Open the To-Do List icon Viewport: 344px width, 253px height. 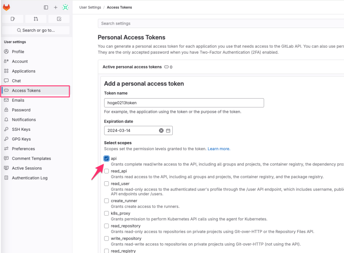point(59,19)
